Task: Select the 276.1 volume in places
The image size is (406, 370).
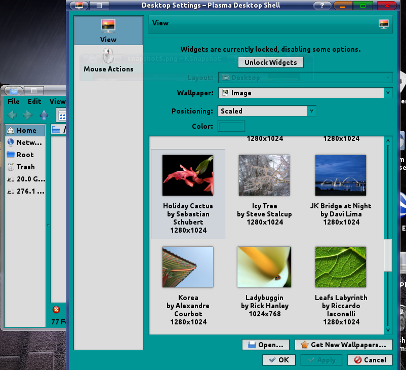Action: tap(25, 191)
